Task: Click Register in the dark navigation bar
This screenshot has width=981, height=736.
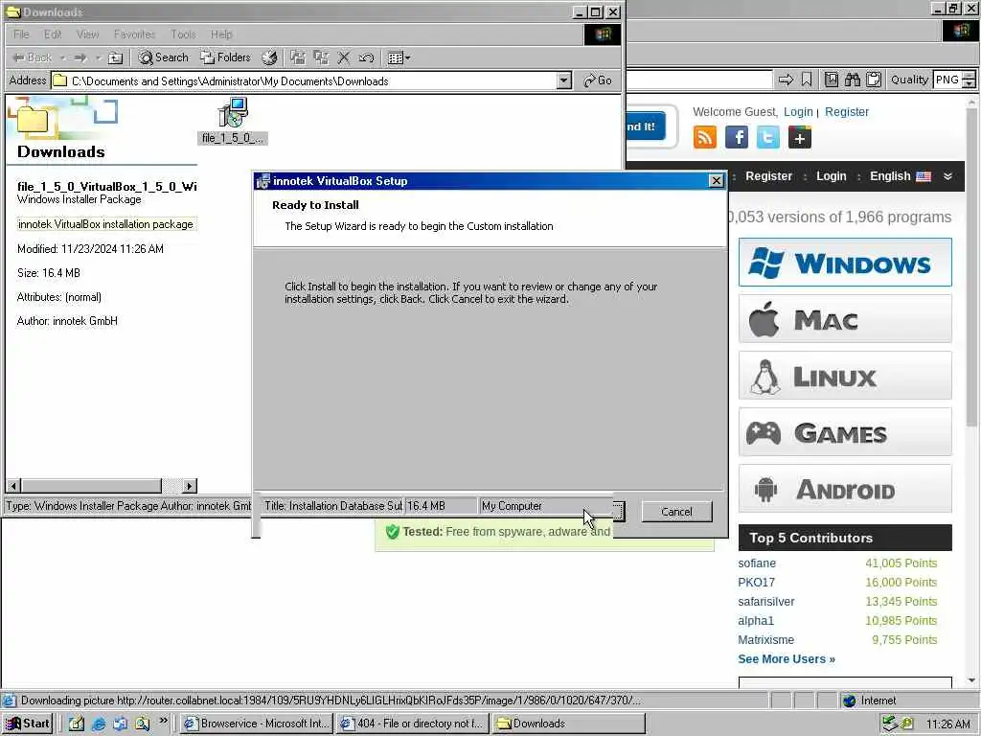Action: (769, 176)
